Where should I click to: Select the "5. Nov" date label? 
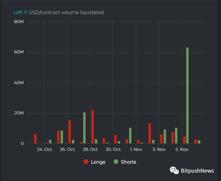click(x=182, y=149)
